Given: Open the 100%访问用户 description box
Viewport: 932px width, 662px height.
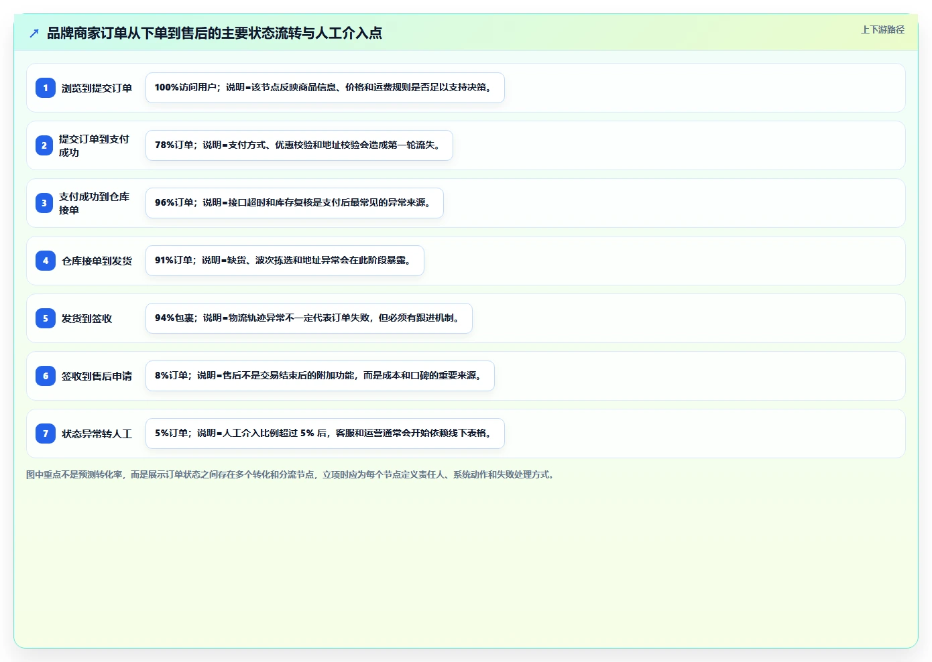Looking at the screenshot, I should (x=325, y=88).
